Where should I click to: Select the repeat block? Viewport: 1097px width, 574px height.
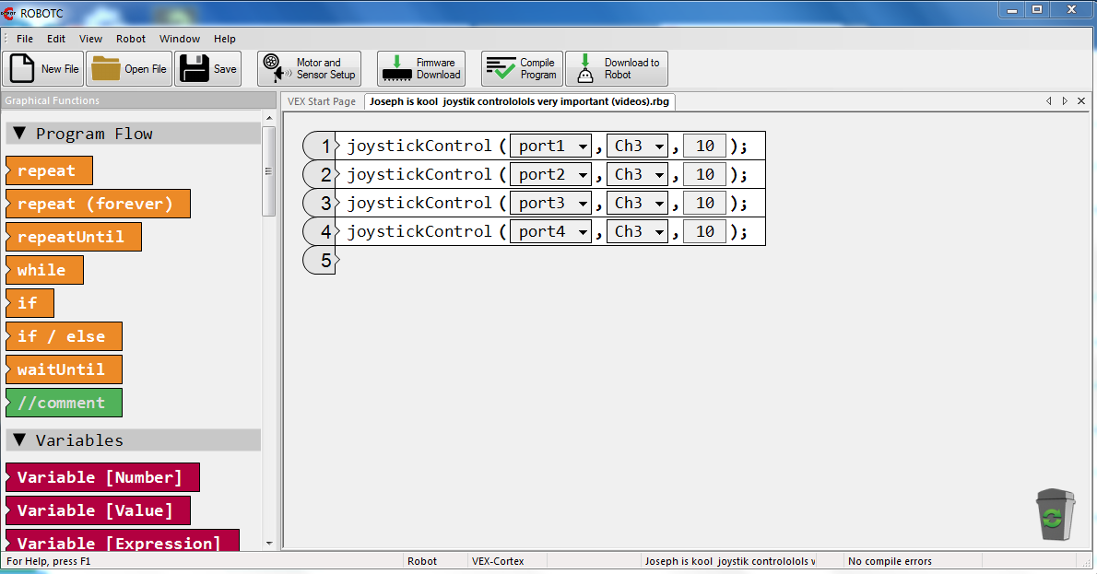tap(49, 170)
